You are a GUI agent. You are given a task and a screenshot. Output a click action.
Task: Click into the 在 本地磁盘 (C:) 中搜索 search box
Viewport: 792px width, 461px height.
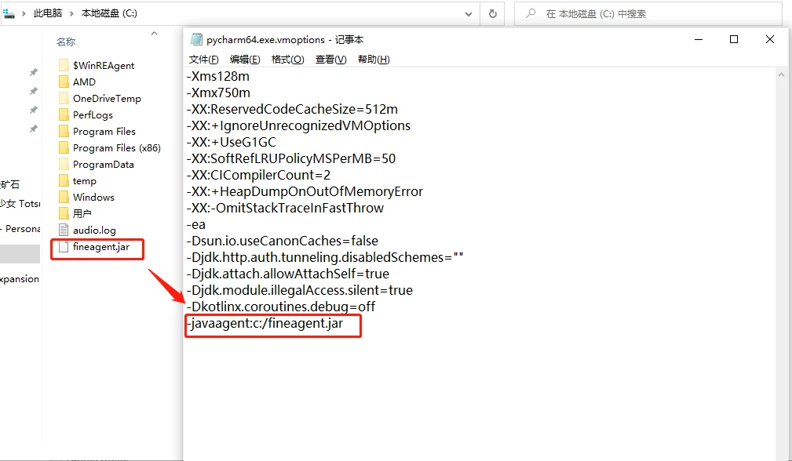pyautogui.click(x=648, y=13)
